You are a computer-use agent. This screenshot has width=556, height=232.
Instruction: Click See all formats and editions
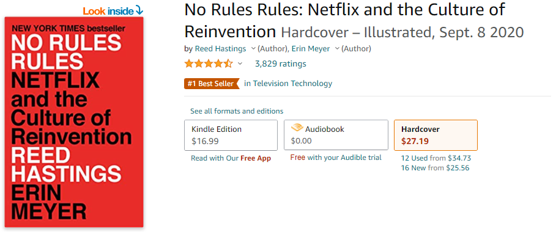pos(237,111)
